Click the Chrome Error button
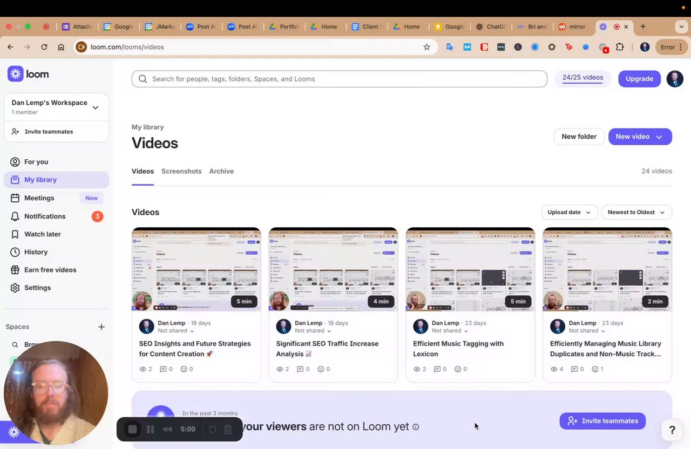This screenshot has height=449, width=691. 671,47
